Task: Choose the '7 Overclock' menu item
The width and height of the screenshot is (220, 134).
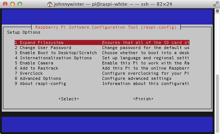Action: click(29, 73)
